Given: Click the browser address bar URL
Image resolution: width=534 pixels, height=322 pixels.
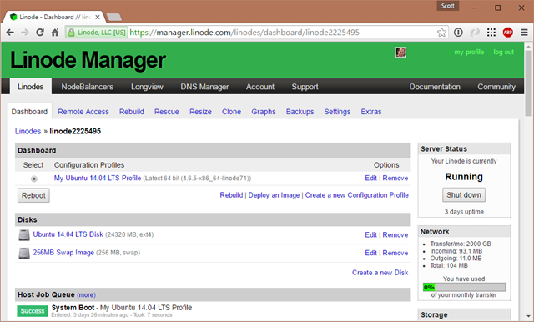Looking at the screenshot, I should pyautogui.click(x=244, y=33).
